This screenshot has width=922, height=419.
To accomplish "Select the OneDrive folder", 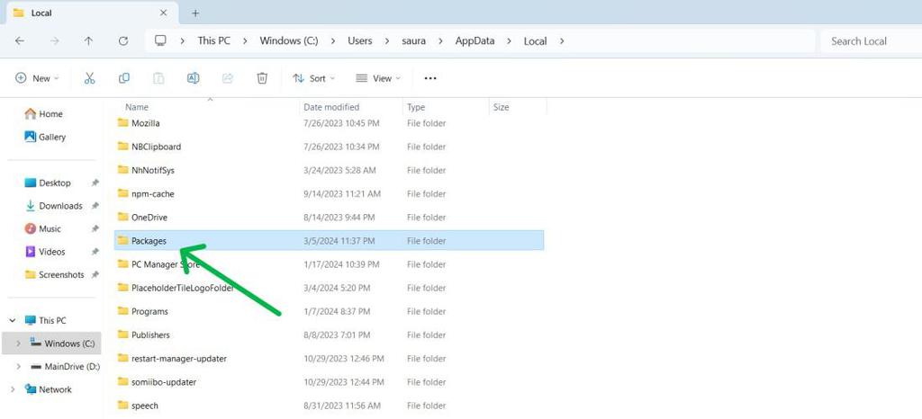I will click(x=330, y=217).
